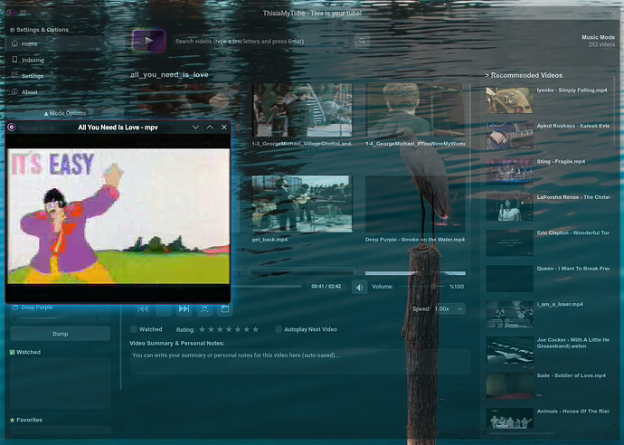Give a one-star rating
The height and width of the screenshot is (445, 624).
[202, 329]
